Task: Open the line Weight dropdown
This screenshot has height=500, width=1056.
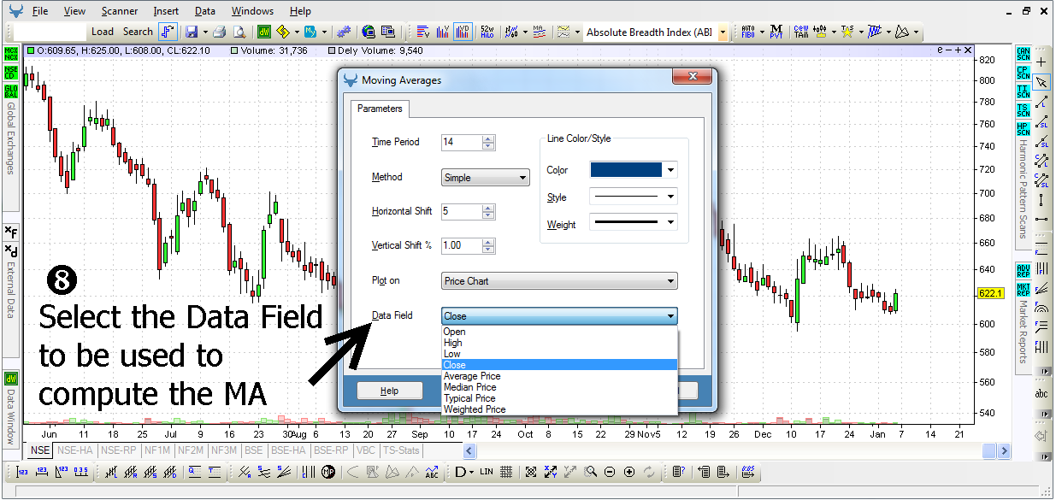Action: [x=634, y=224]
